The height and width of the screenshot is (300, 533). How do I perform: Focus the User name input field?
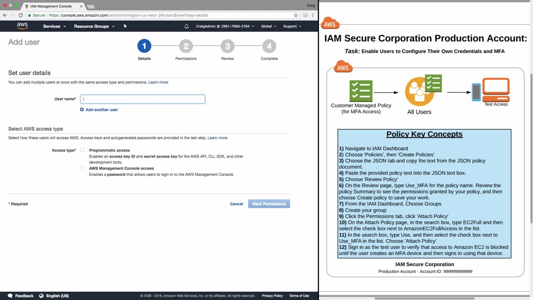142,99
